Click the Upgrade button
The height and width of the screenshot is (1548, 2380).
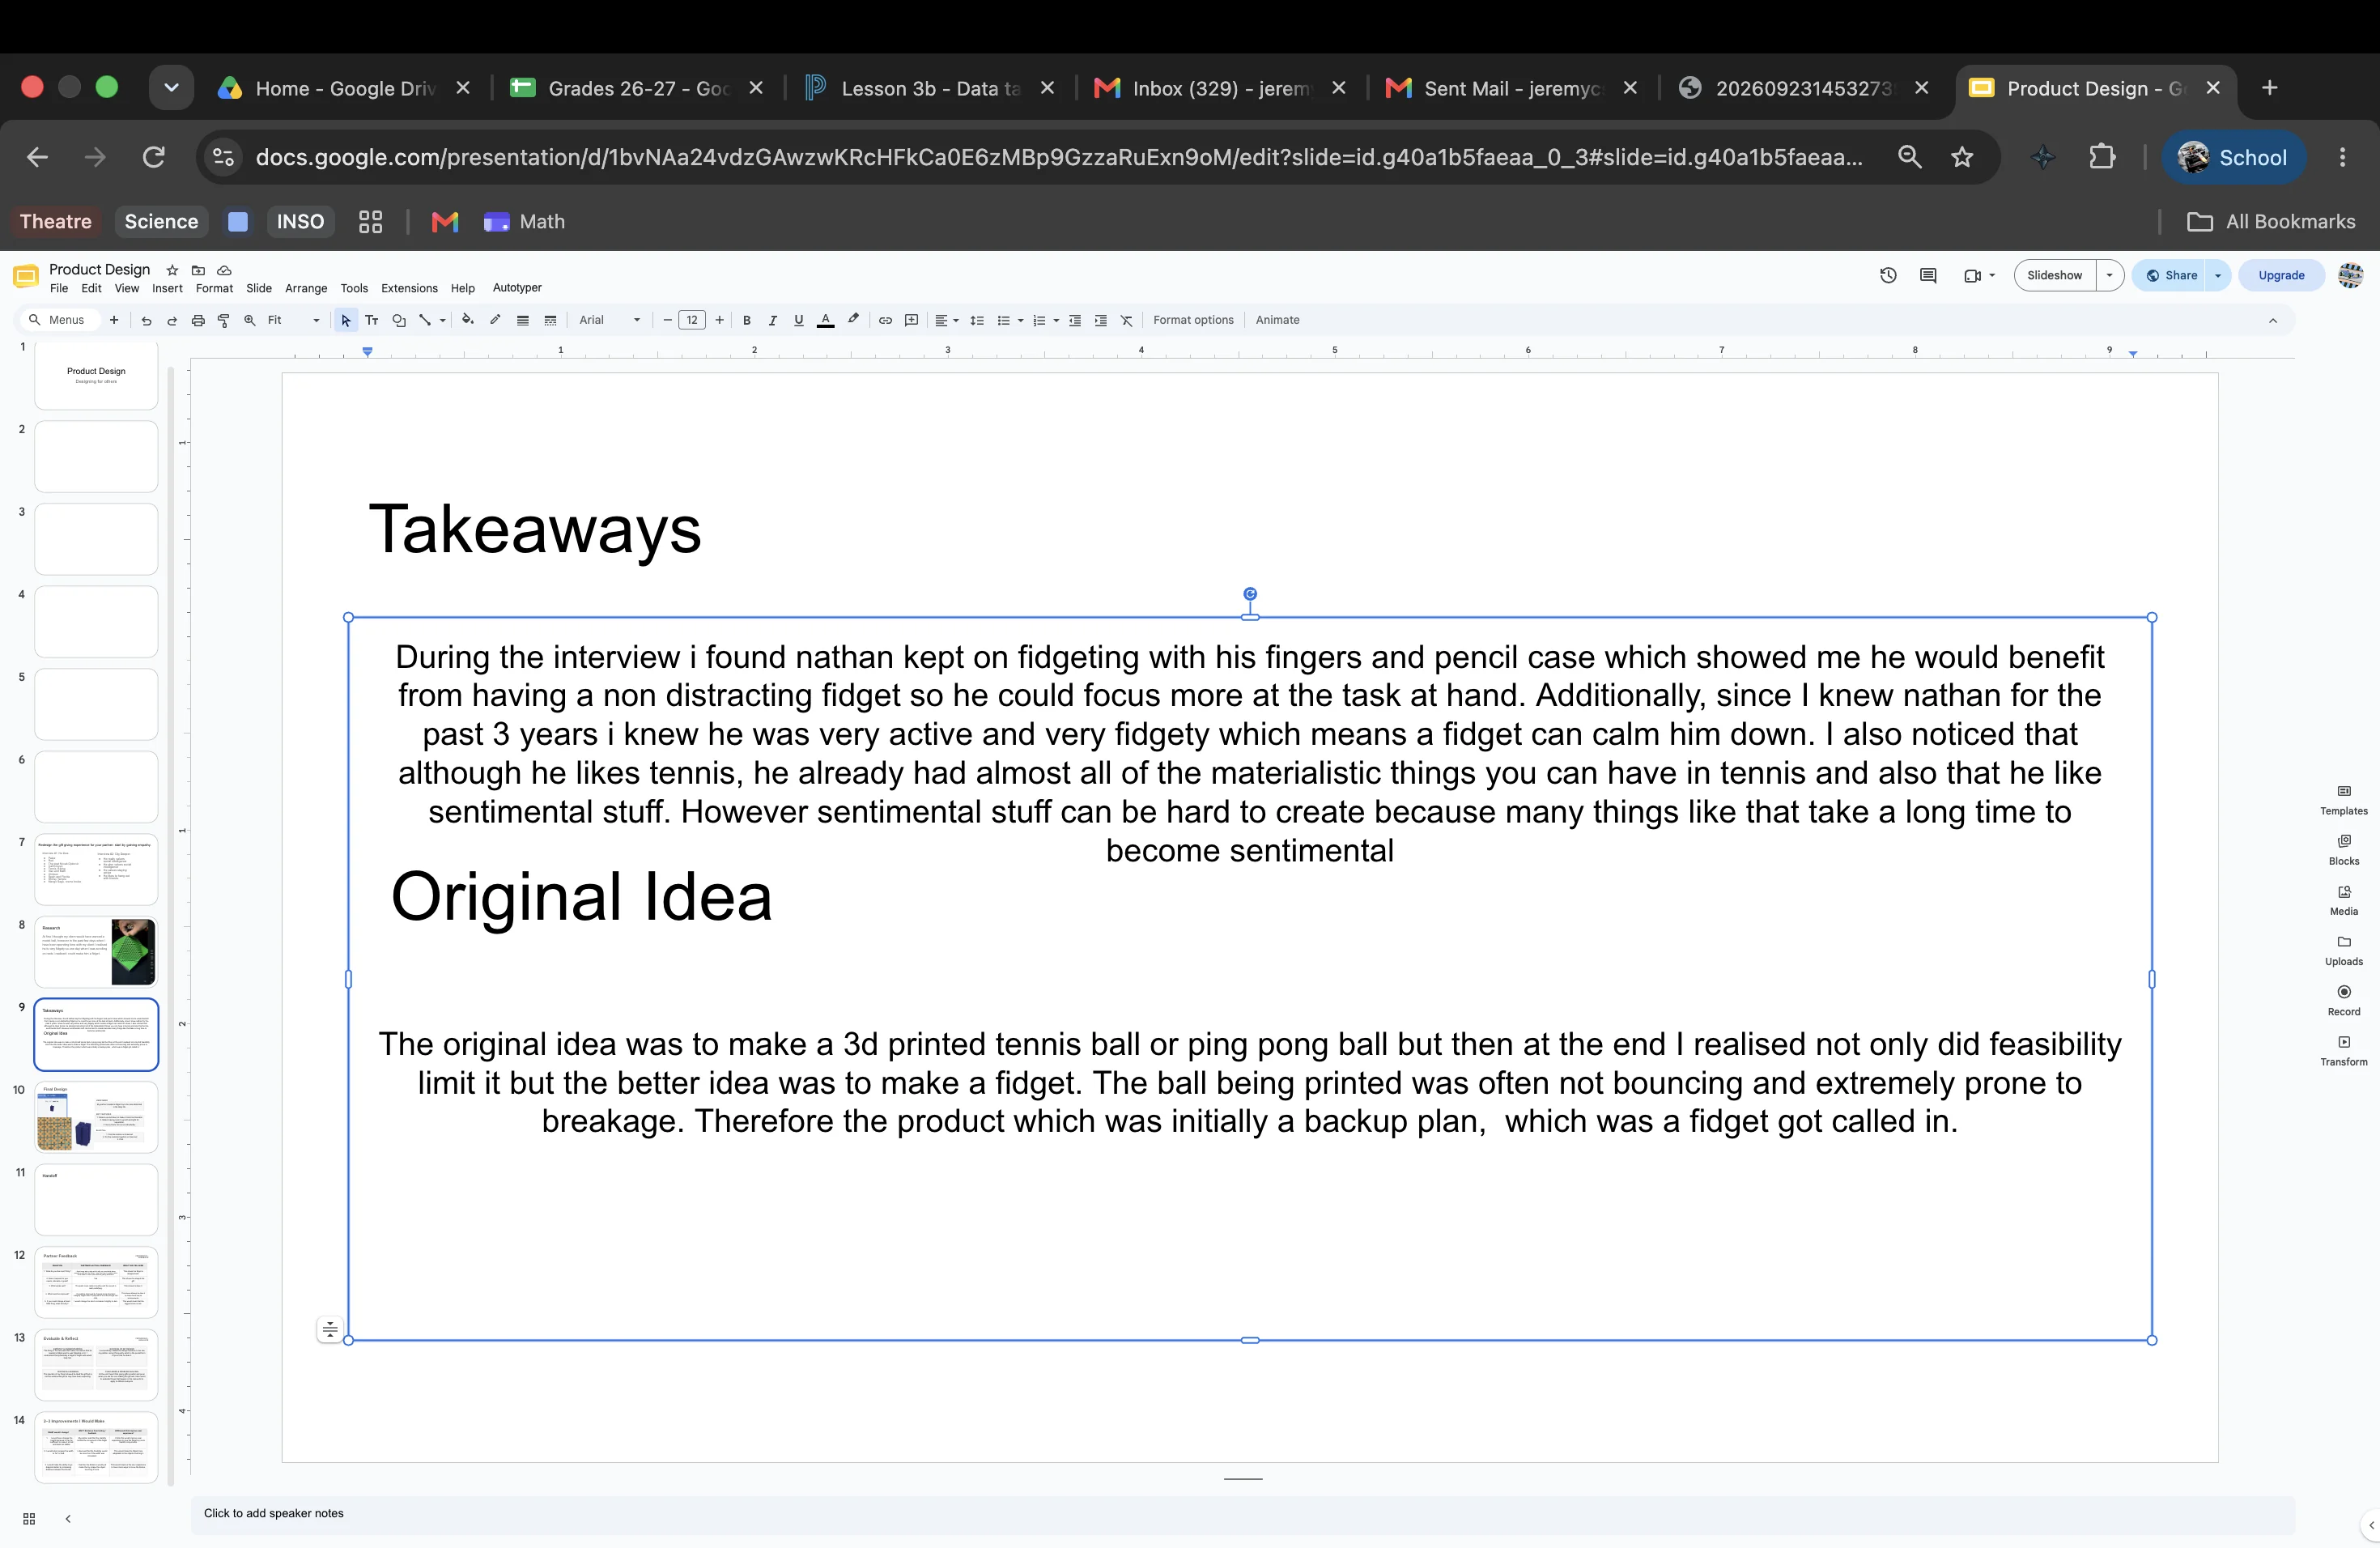click(2281, 276)
